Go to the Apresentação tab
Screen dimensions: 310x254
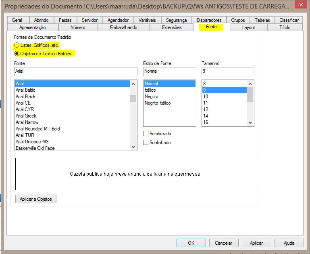(x=33, y=27)
